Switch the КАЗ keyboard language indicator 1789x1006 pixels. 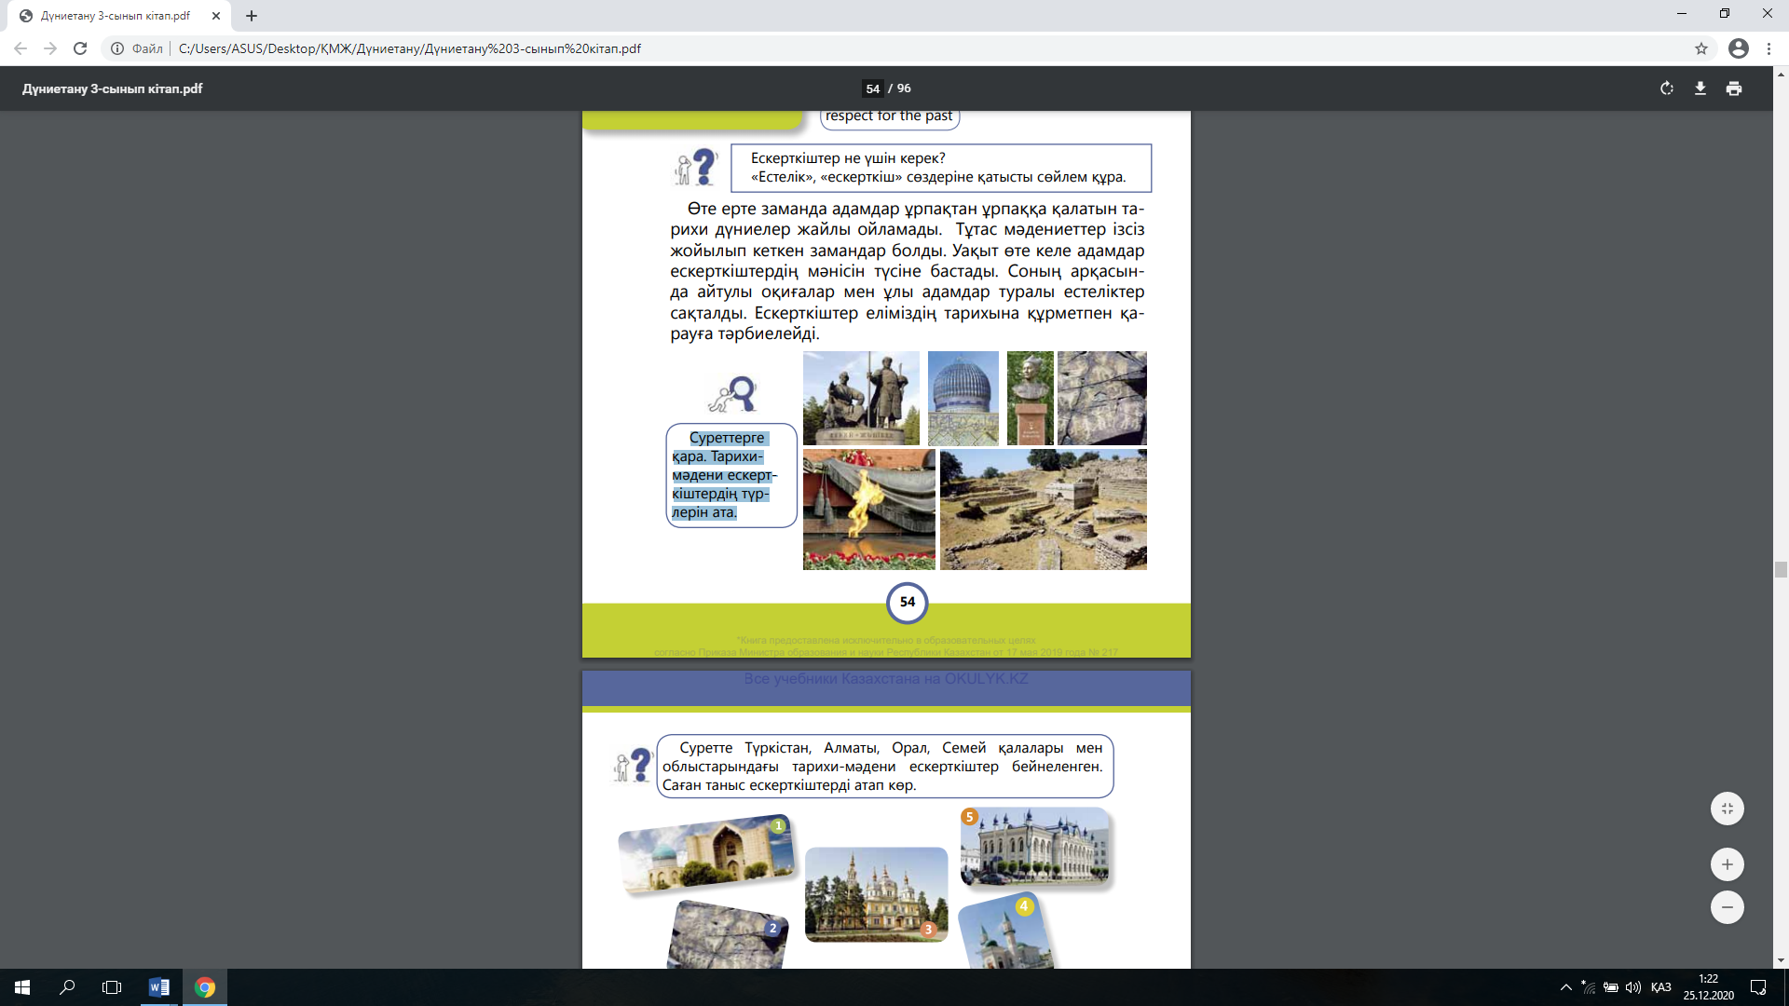coord(1660,987)
